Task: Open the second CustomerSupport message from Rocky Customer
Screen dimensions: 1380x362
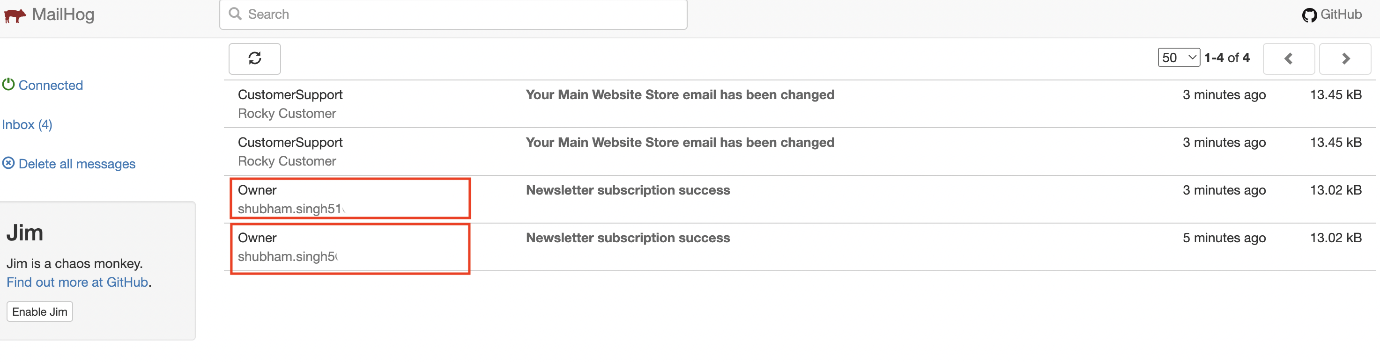Action: point(679,142)
